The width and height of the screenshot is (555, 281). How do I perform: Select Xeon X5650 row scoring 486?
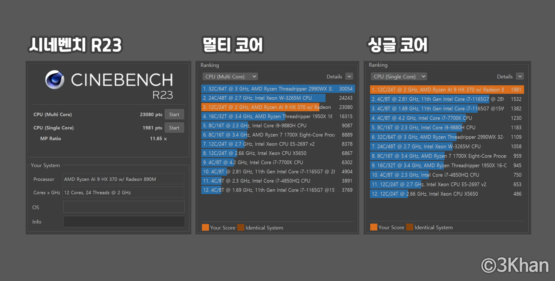click(x=447, y=194)
